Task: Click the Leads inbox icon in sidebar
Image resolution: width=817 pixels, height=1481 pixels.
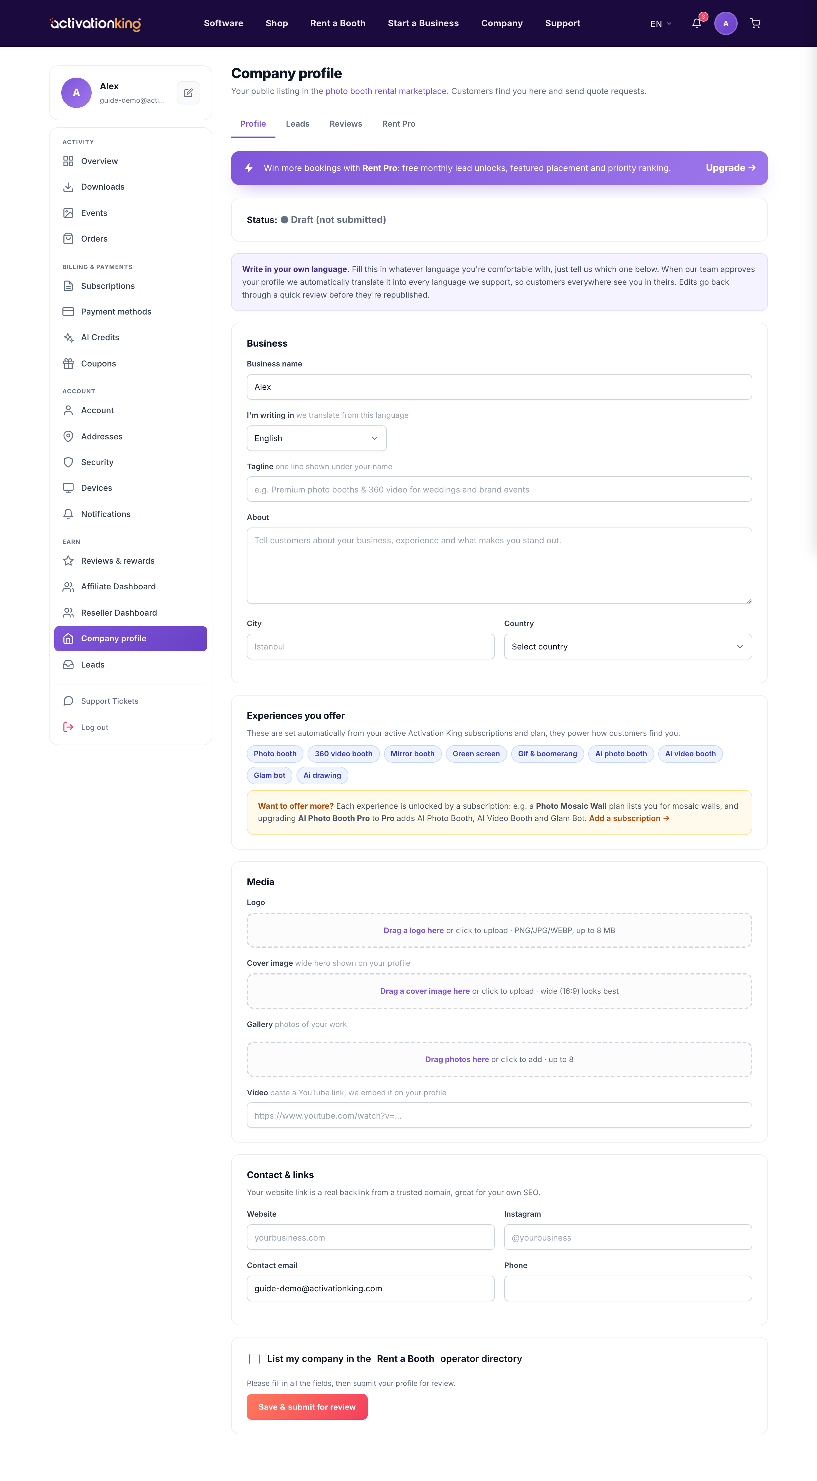Action: click(x=68, y=665)
